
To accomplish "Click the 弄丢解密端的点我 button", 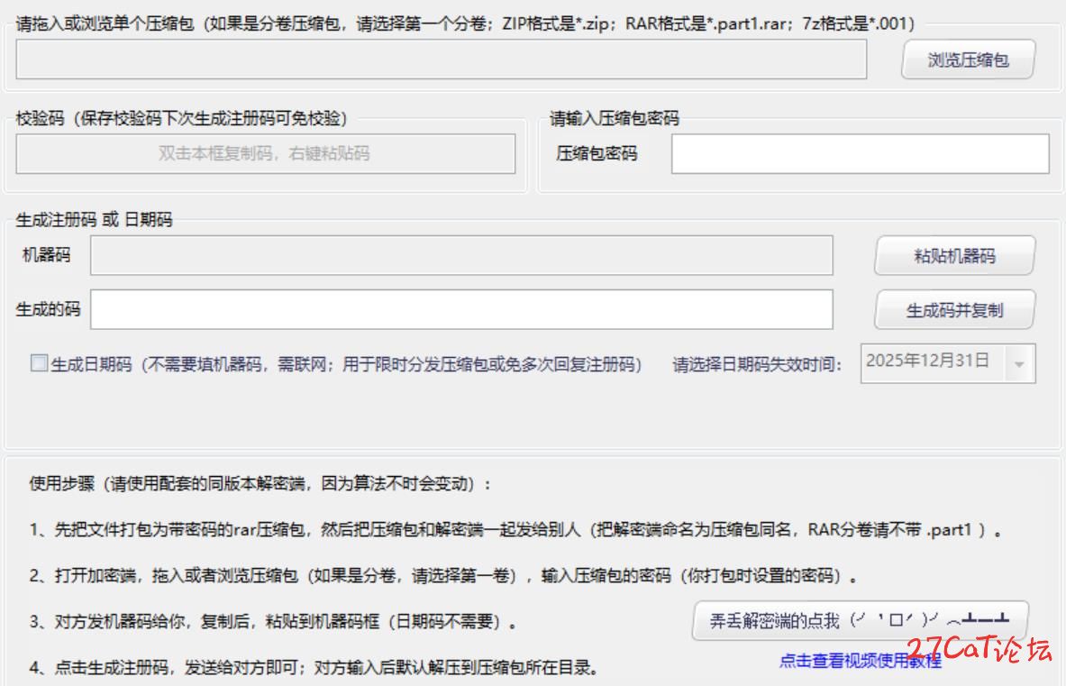I will [x=860, y=621].
